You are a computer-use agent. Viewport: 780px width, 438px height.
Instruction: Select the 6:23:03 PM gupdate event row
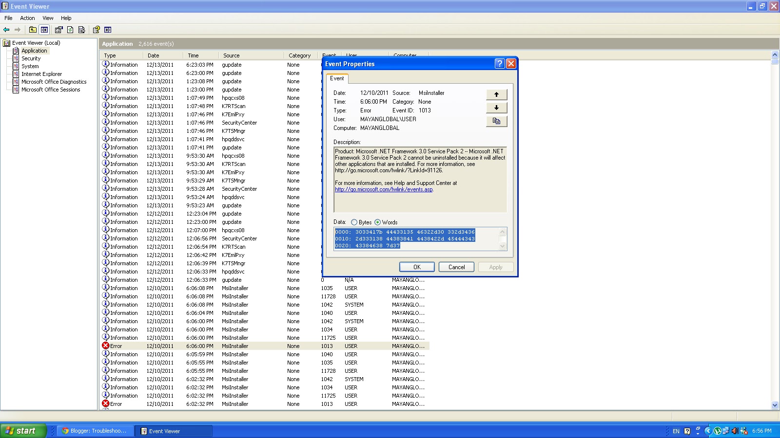pyautogui.click(x=265, y=65)
